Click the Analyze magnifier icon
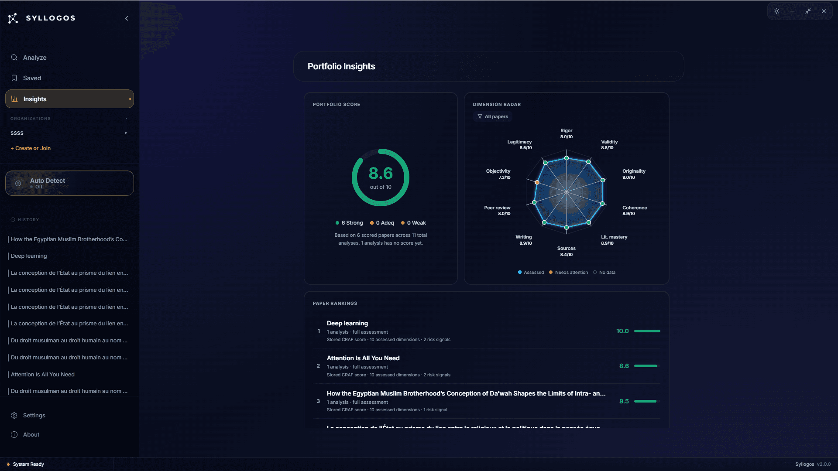 click(14, 58)
